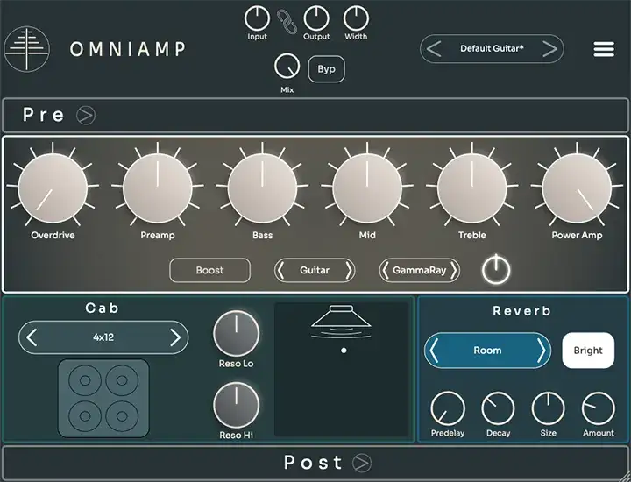Go to the next preset arrow
The height and width of the screenshot is (482, 631).
(549, 49)
